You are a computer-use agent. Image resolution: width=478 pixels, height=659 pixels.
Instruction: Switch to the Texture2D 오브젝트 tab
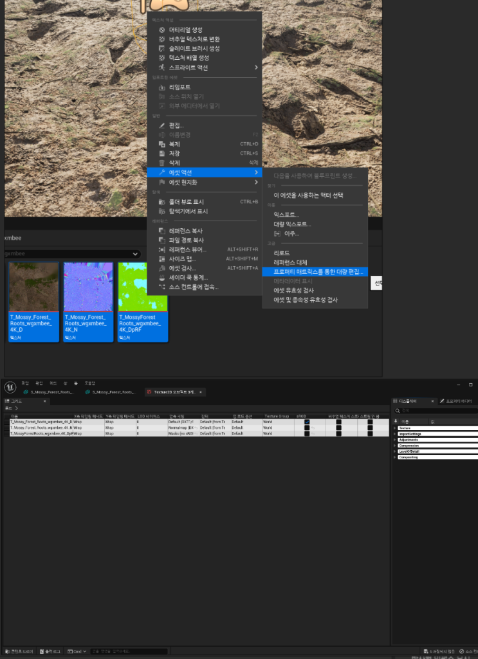point(174,392)
